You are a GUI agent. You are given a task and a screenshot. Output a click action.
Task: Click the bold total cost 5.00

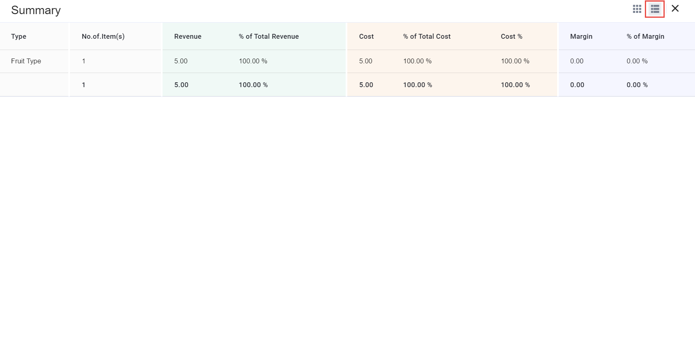[x=366, y=85]
